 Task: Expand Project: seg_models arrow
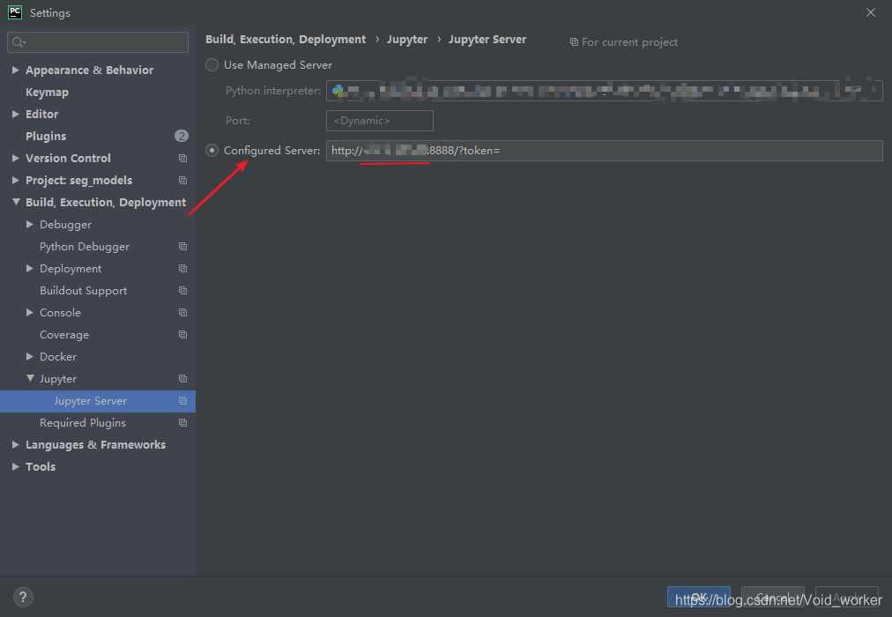[x=15, y=181]
